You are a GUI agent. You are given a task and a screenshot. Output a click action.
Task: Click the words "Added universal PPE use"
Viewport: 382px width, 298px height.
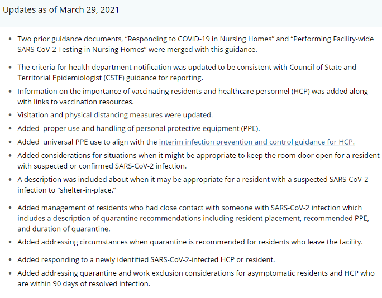(61, 142)
